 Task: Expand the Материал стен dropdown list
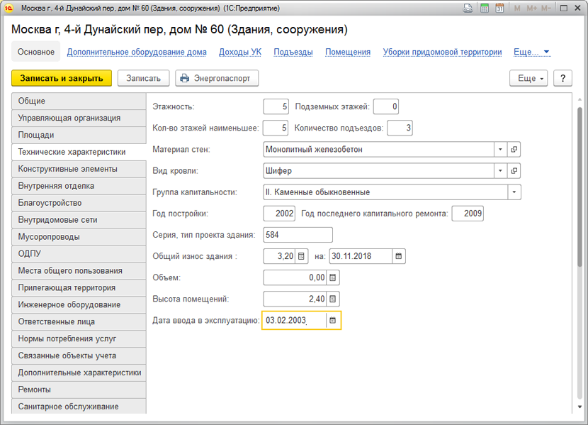(501, 150)
